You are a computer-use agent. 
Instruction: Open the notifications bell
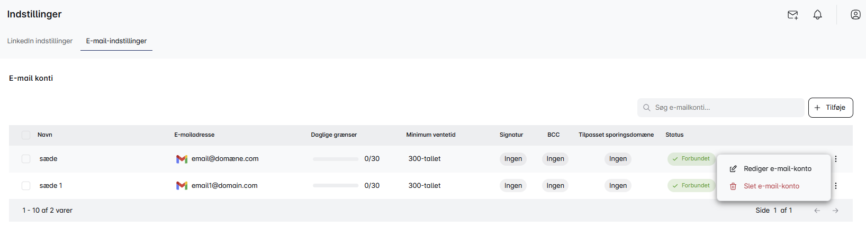(817, 15)
